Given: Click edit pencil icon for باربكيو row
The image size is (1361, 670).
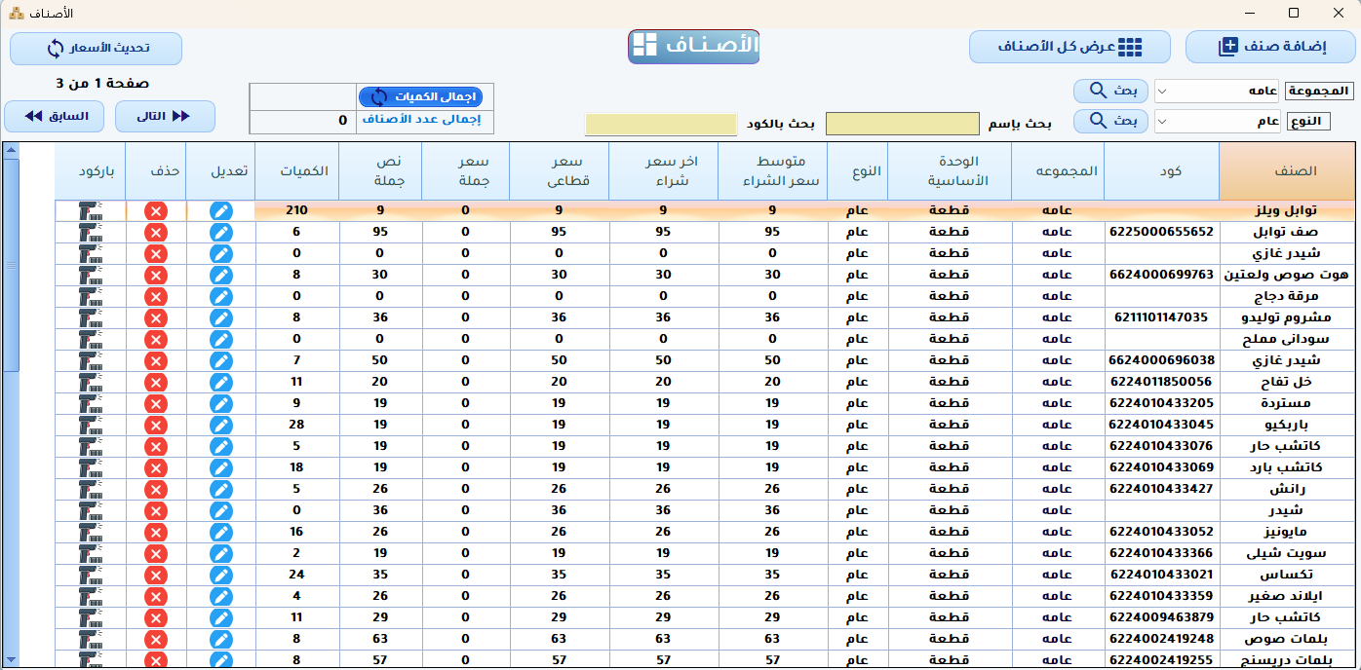Looking at the screenshot, I should (x=221, y=425).
